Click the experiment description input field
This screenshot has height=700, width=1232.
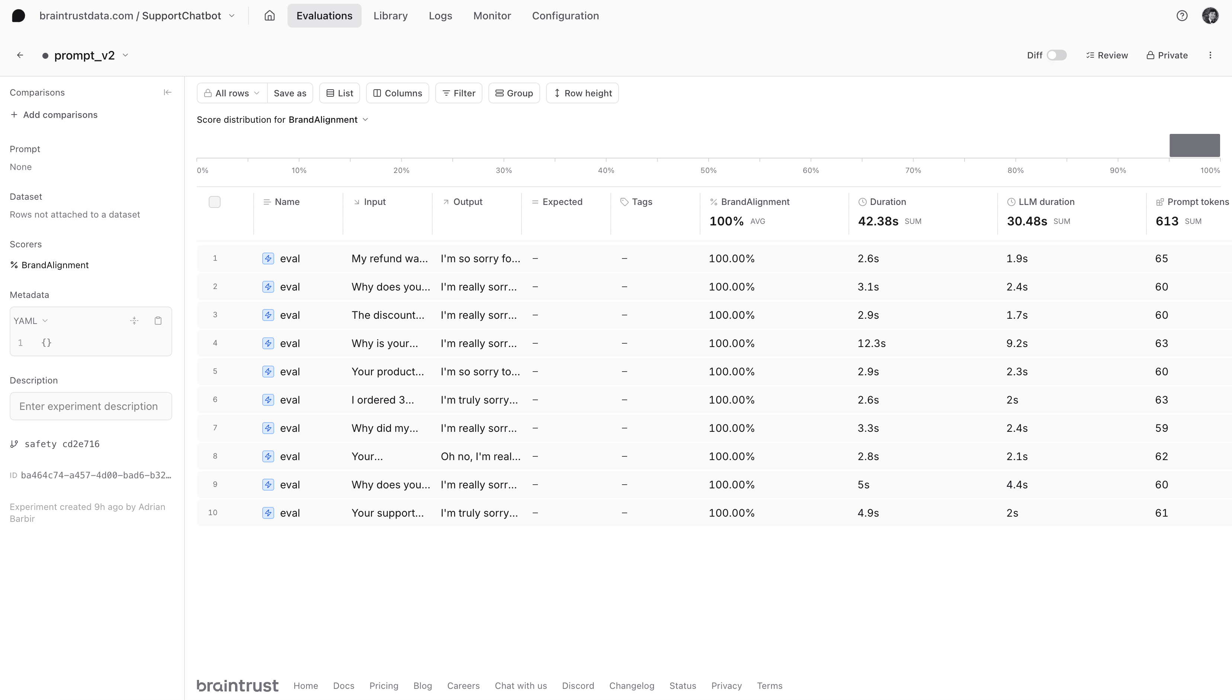(91, 406)
